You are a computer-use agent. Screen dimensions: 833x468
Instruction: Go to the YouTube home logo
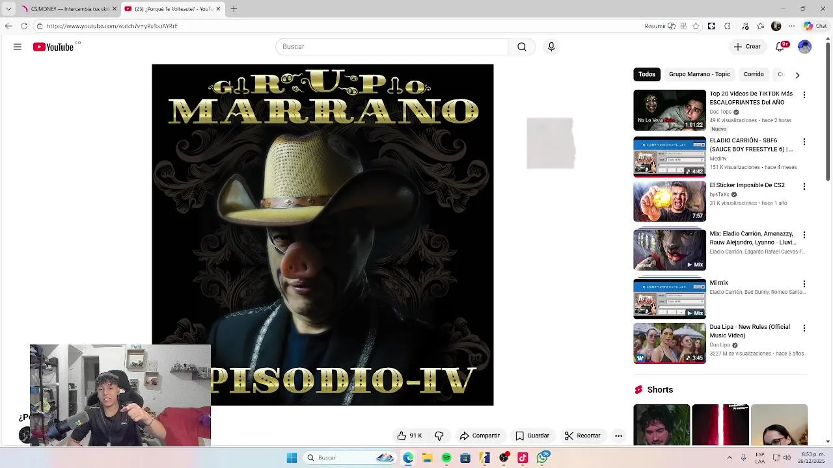(x=53, y=47)
